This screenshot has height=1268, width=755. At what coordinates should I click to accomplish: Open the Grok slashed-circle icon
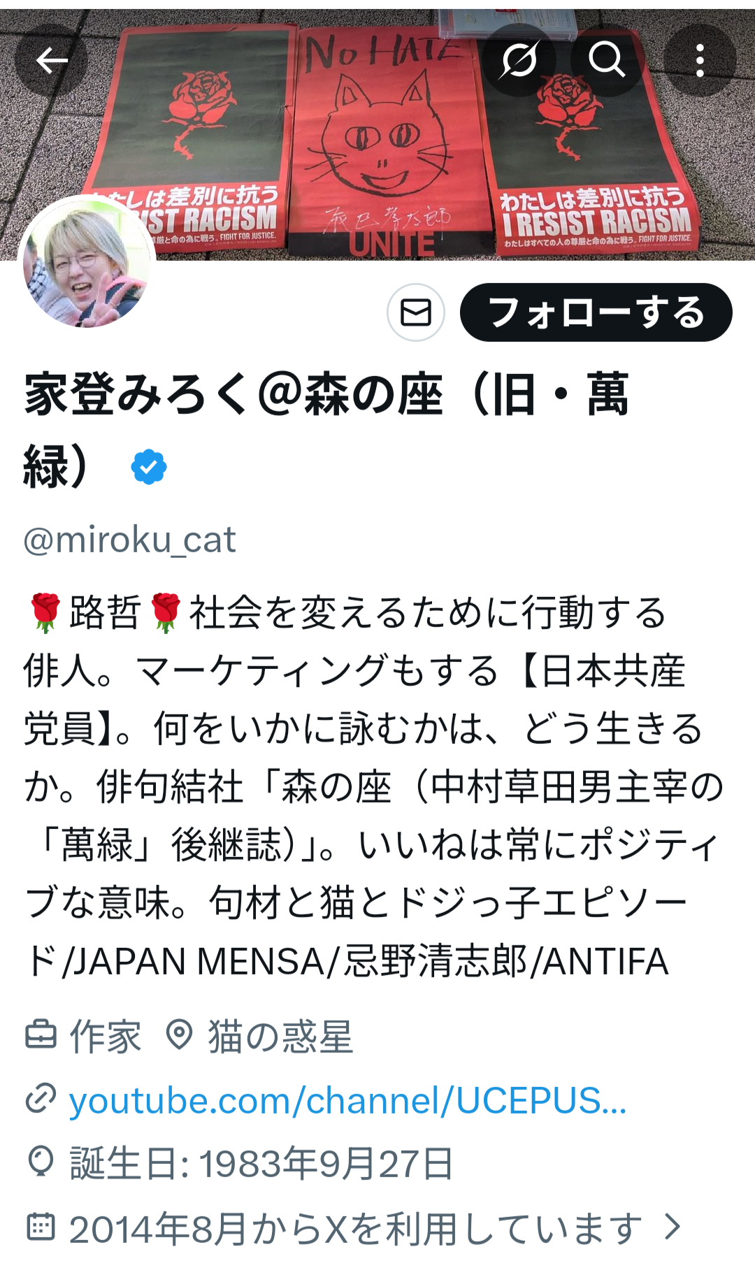pos(519,61)
